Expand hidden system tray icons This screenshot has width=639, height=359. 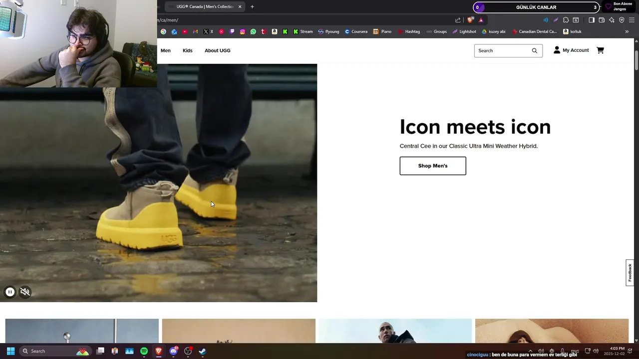tap(530, 351)
